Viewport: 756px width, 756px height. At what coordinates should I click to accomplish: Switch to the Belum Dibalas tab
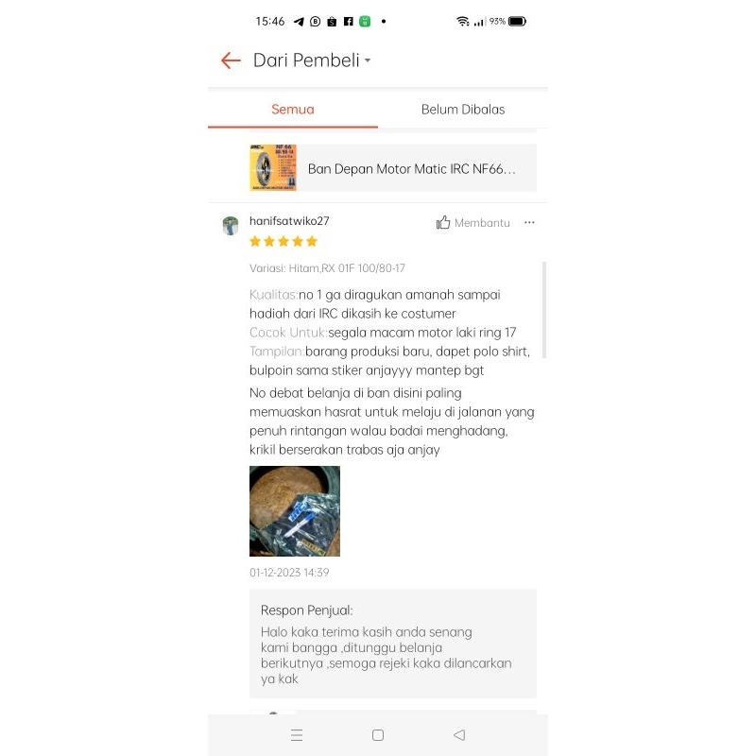coord(463,110)
